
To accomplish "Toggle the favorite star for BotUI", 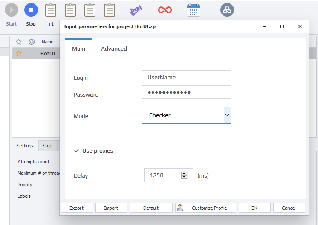I will pos(19,54).
